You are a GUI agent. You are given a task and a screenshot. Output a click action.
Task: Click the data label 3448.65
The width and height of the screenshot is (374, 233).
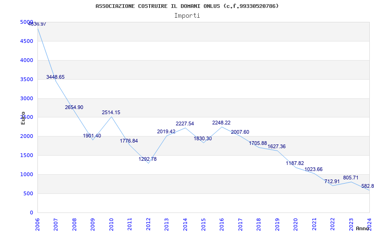tap(55, 77)
